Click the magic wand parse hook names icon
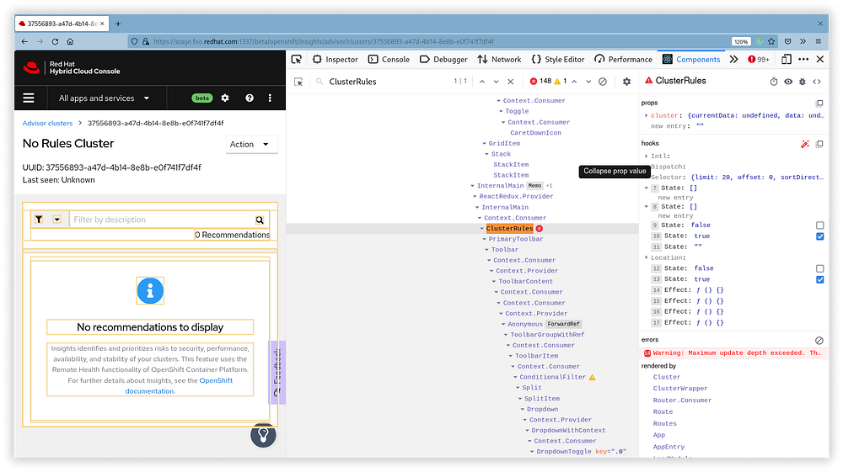The width and height of the screenshot is (843, 472). click(805, 144)
